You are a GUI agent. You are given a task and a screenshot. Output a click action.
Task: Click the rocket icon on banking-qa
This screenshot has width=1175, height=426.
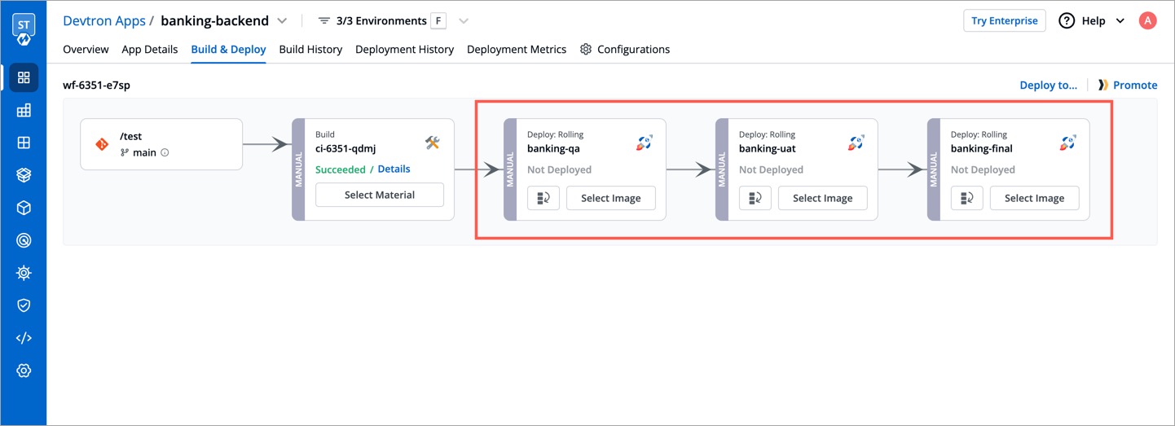click(x=645, y=143)
